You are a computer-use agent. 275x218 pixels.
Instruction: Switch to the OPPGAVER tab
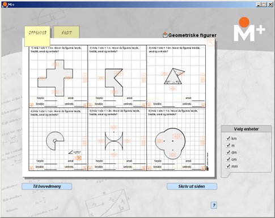click(x=37, y=36)
